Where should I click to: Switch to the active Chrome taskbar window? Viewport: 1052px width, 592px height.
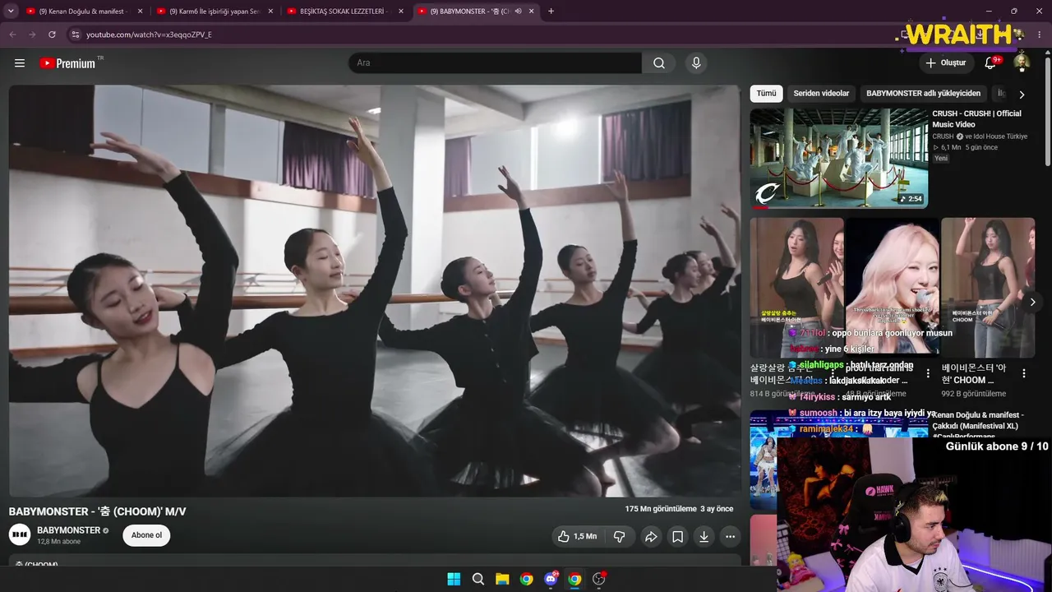(x=574, y=579)
